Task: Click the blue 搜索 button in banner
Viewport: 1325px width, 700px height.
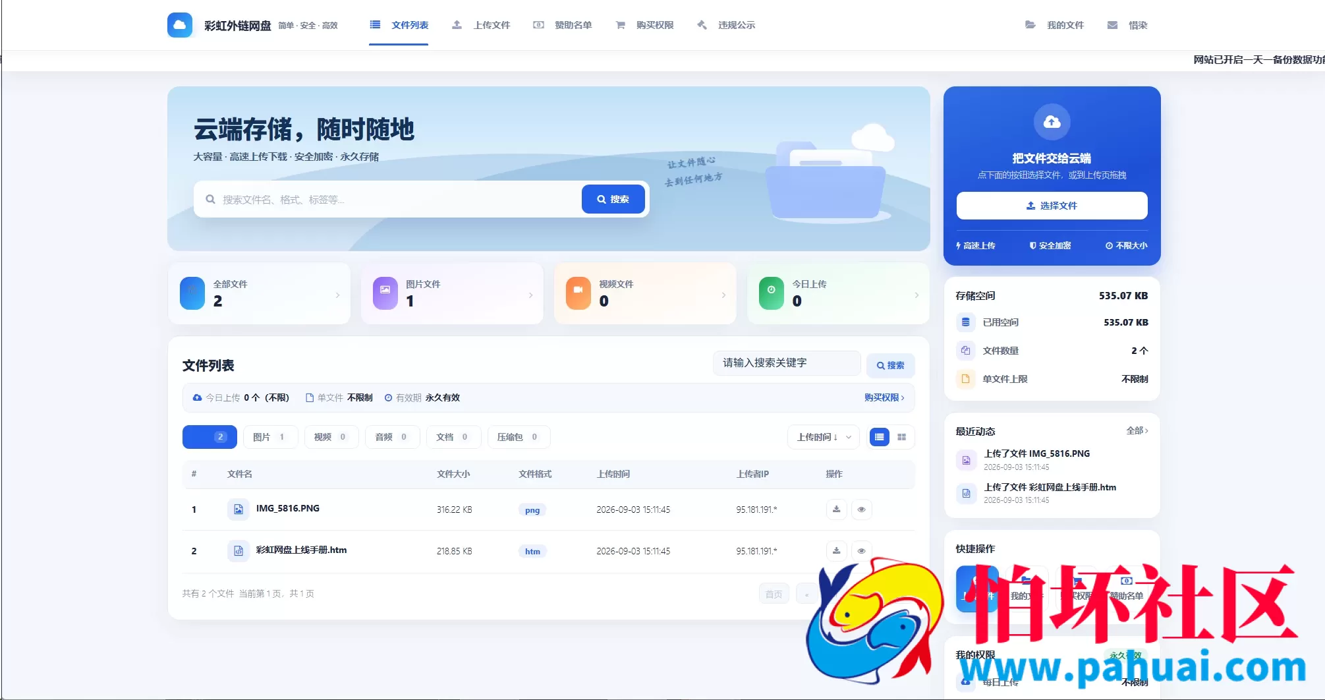Action: click(613, 199)
